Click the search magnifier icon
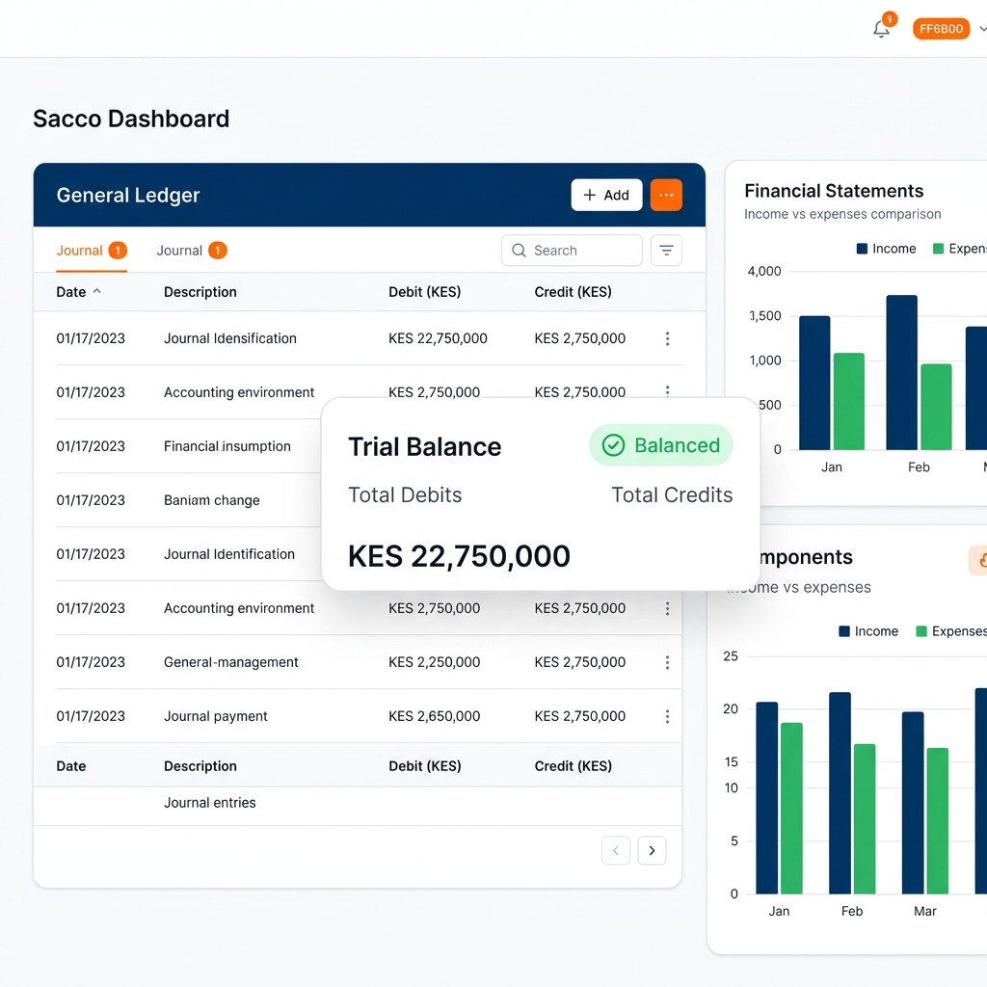Screen dimensions: 987x987 pos(519,251)
